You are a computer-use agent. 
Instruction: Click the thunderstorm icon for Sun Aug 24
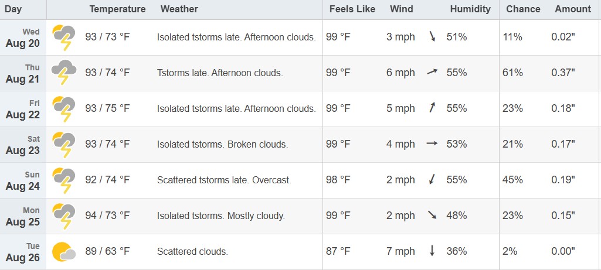(x=64, y=180)
